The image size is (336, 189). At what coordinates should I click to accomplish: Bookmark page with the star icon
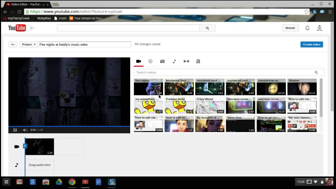tap(306, 12)
